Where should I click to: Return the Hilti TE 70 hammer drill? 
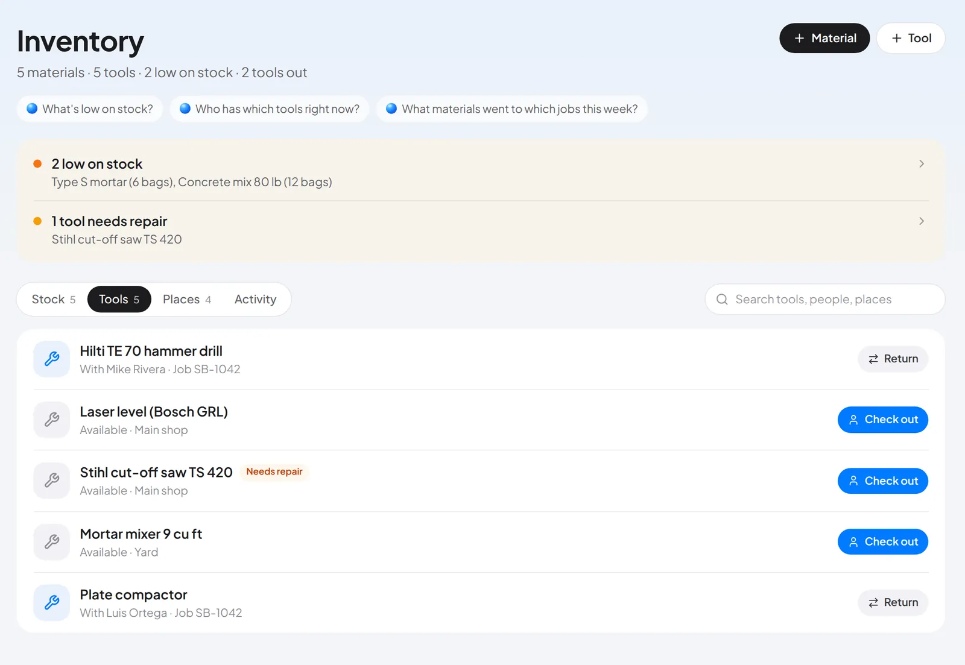point(893,359)
